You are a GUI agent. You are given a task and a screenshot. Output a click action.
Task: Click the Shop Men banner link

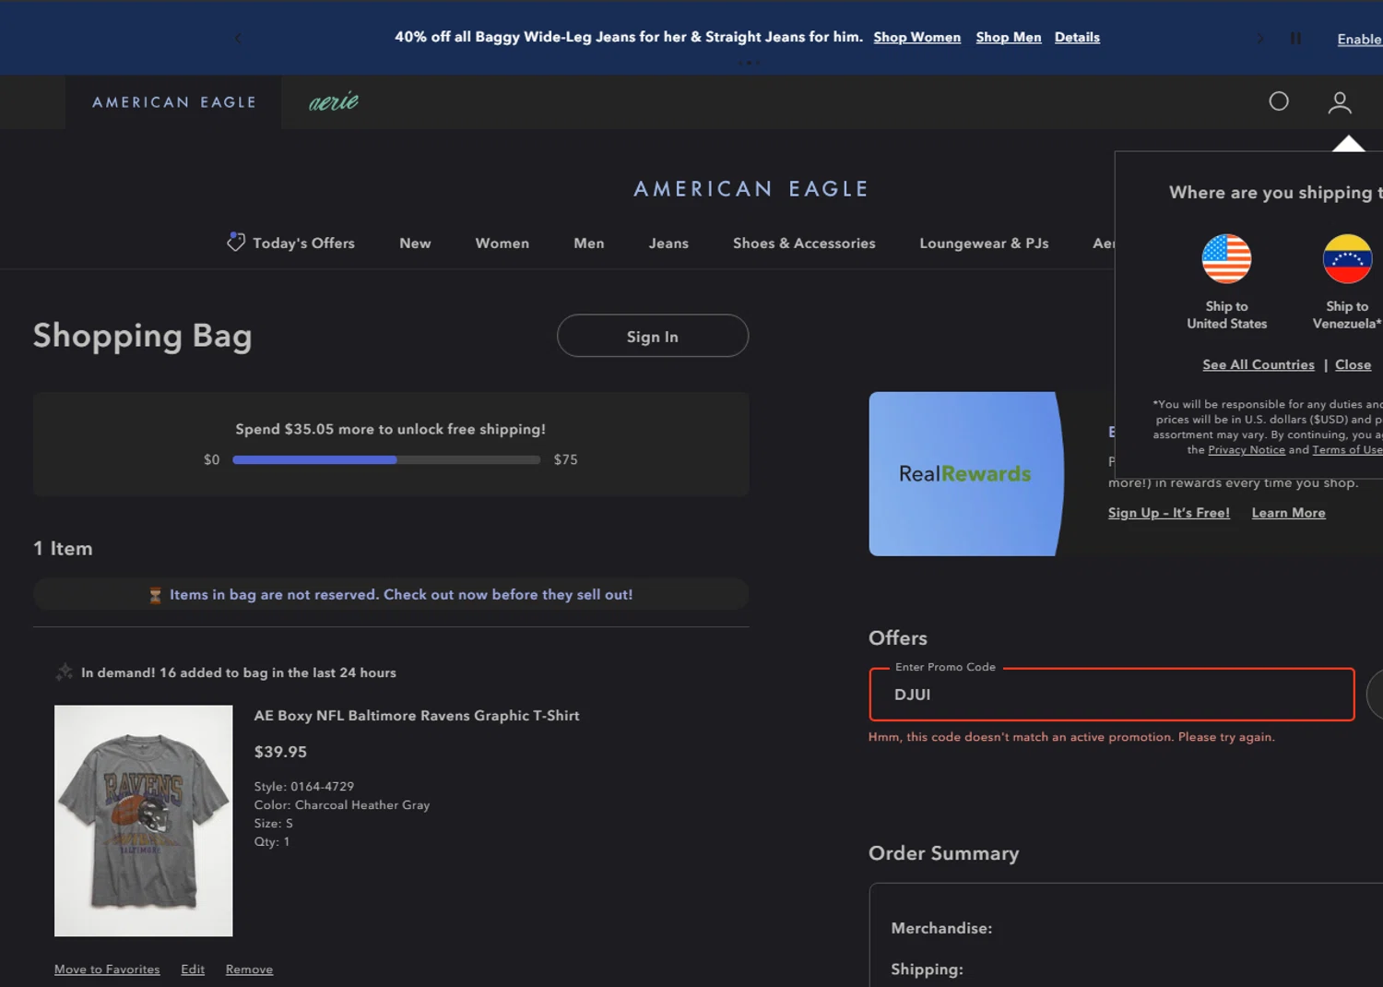coord(1009,38)
